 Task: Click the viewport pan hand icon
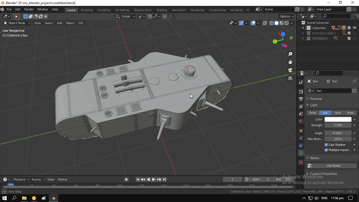pos(290,62)
